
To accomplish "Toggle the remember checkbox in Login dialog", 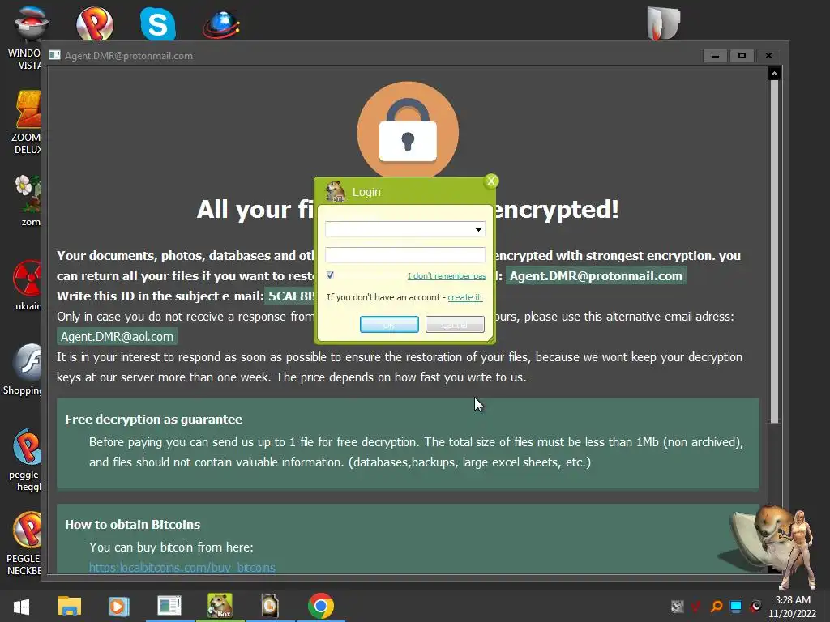I will [x=331, y=275].
